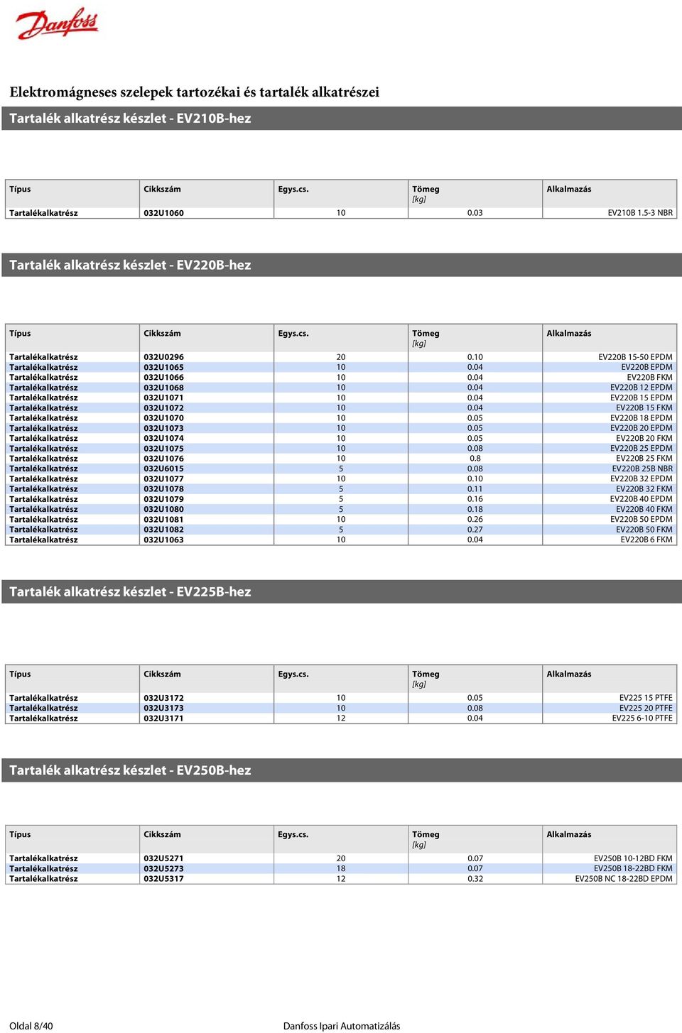Click the Danfoss logo
The image size is (682, 1033).
coord(57,23)
